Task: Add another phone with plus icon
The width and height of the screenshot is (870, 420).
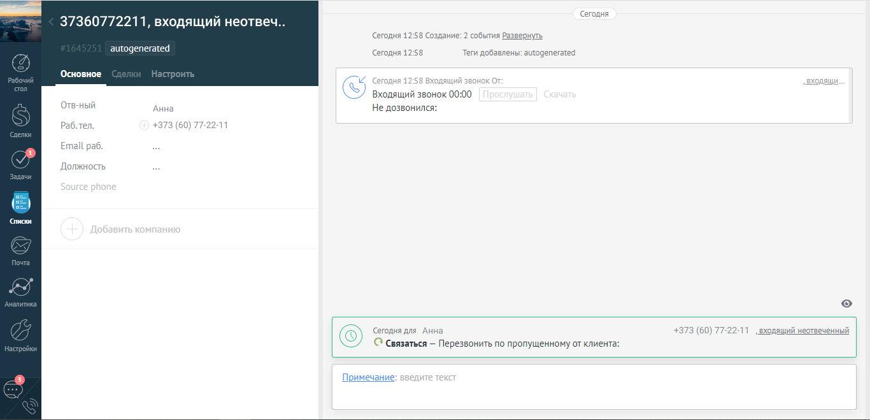Action: pos(144,126)
